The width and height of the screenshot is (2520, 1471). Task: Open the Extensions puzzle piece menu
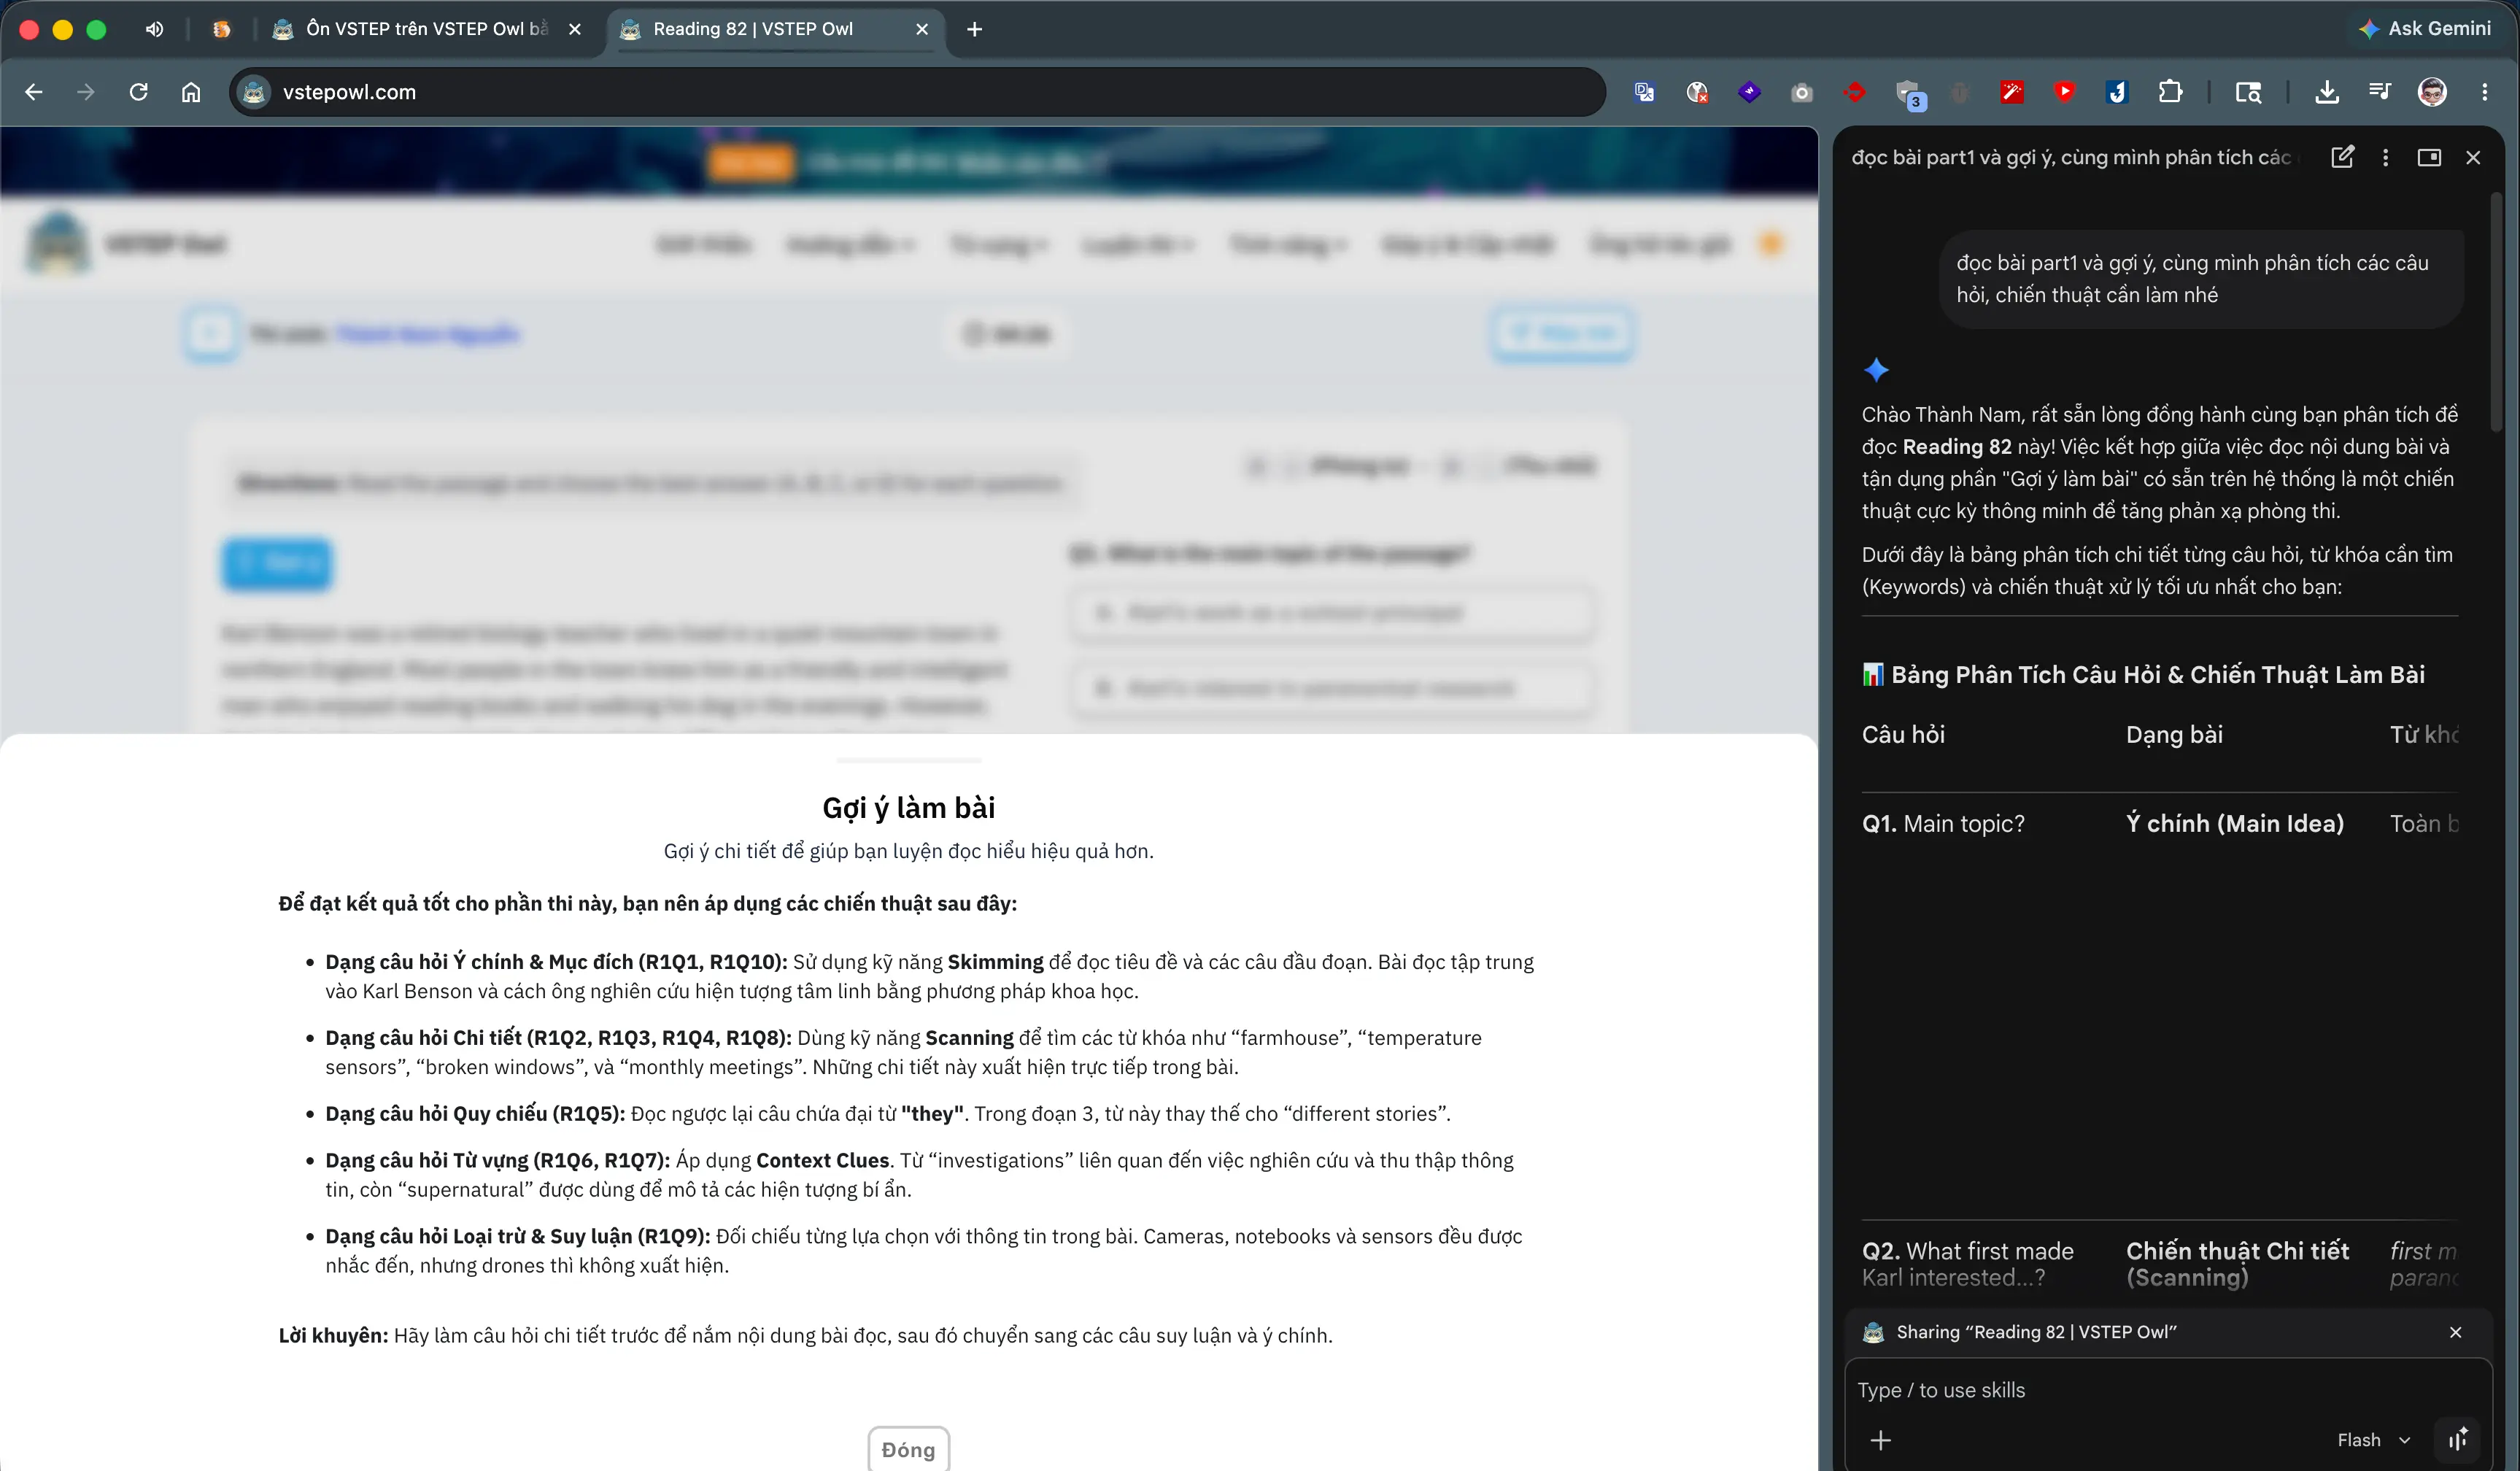[2170, 92]
